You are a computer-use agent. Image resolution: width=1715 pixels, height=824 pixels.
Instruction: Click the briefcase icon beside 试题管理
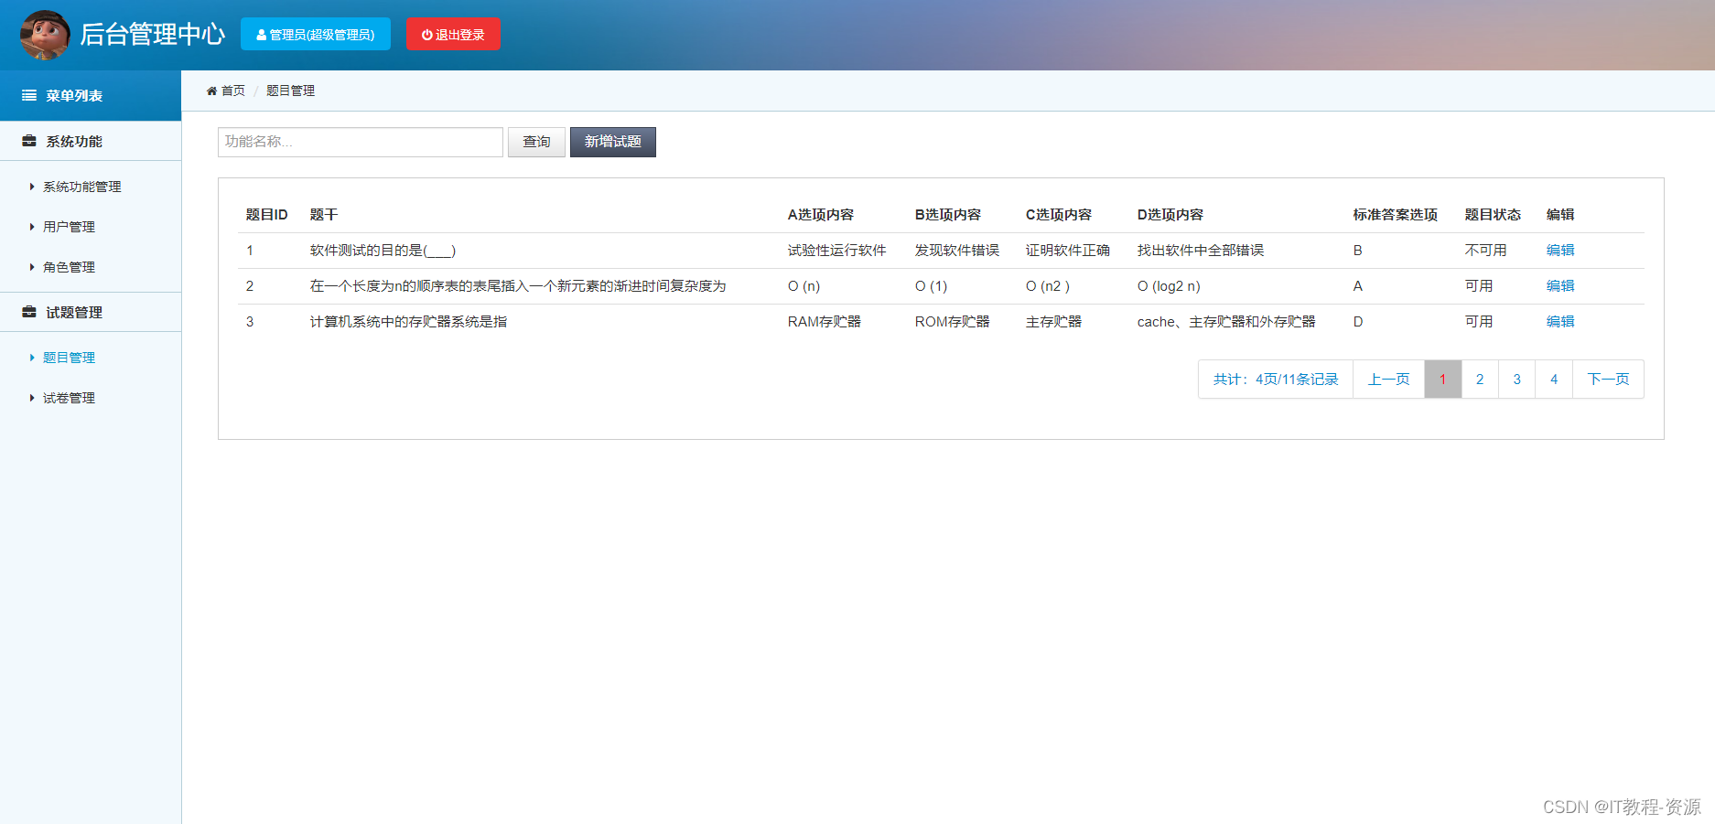[29, 313]
